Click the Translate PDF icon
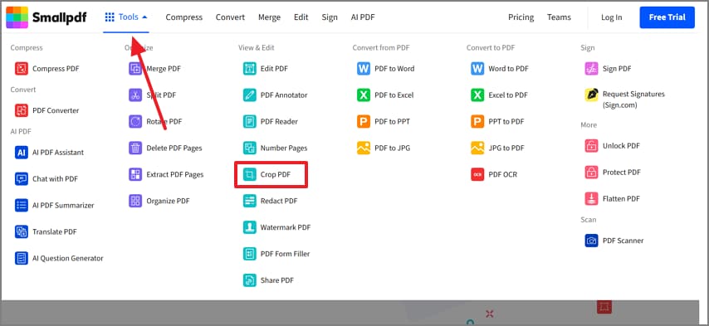The height and width of the screenshot is (326, 709). [22, 231]
